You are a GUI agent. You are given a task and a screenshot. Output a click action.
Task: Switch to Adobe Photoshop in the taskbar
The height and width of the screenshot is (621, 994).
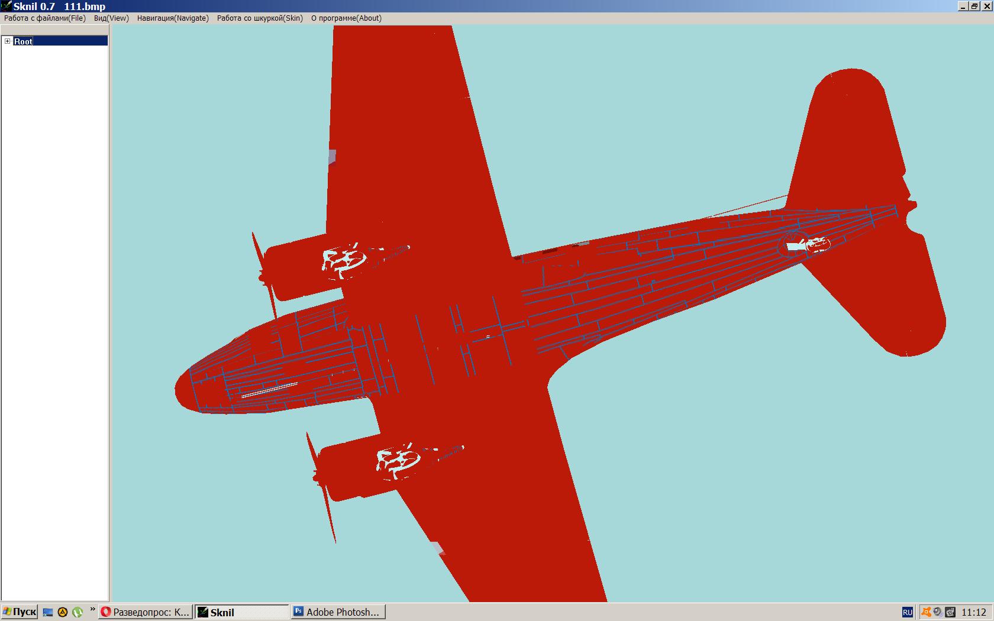pos(338,612)
